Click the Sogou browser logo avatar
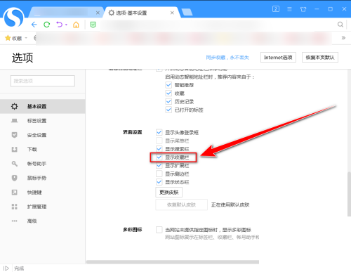 click(13, 18)
